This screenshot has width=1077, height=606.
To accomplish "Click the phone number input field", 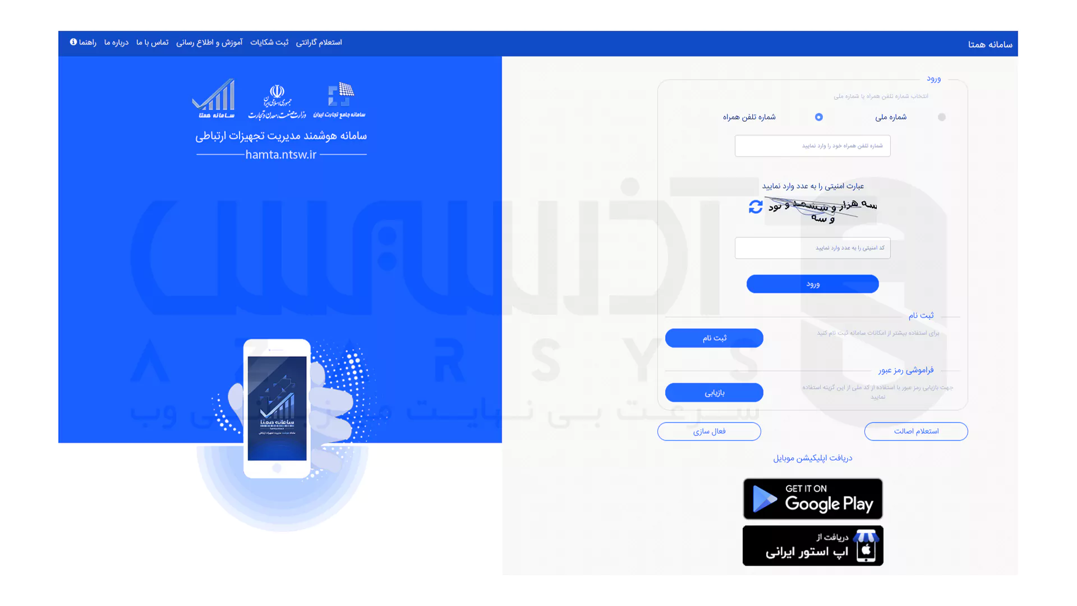I will pos(813,146).
